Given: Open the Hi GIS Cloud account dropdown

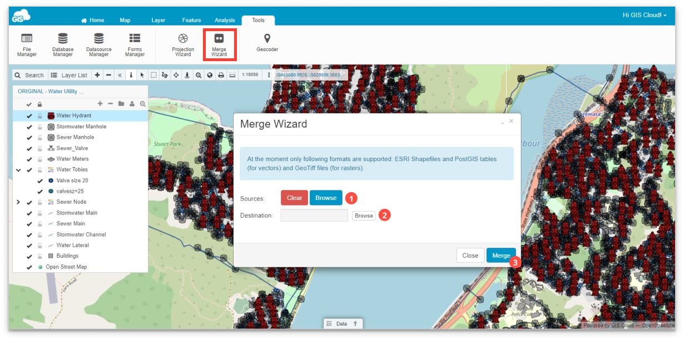Looking at the screenshot, I should pos(643,15).
